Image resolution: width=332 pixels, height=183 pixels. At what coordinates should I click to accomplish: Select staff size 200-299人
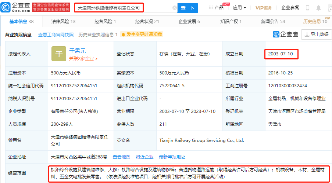(62, 124)
